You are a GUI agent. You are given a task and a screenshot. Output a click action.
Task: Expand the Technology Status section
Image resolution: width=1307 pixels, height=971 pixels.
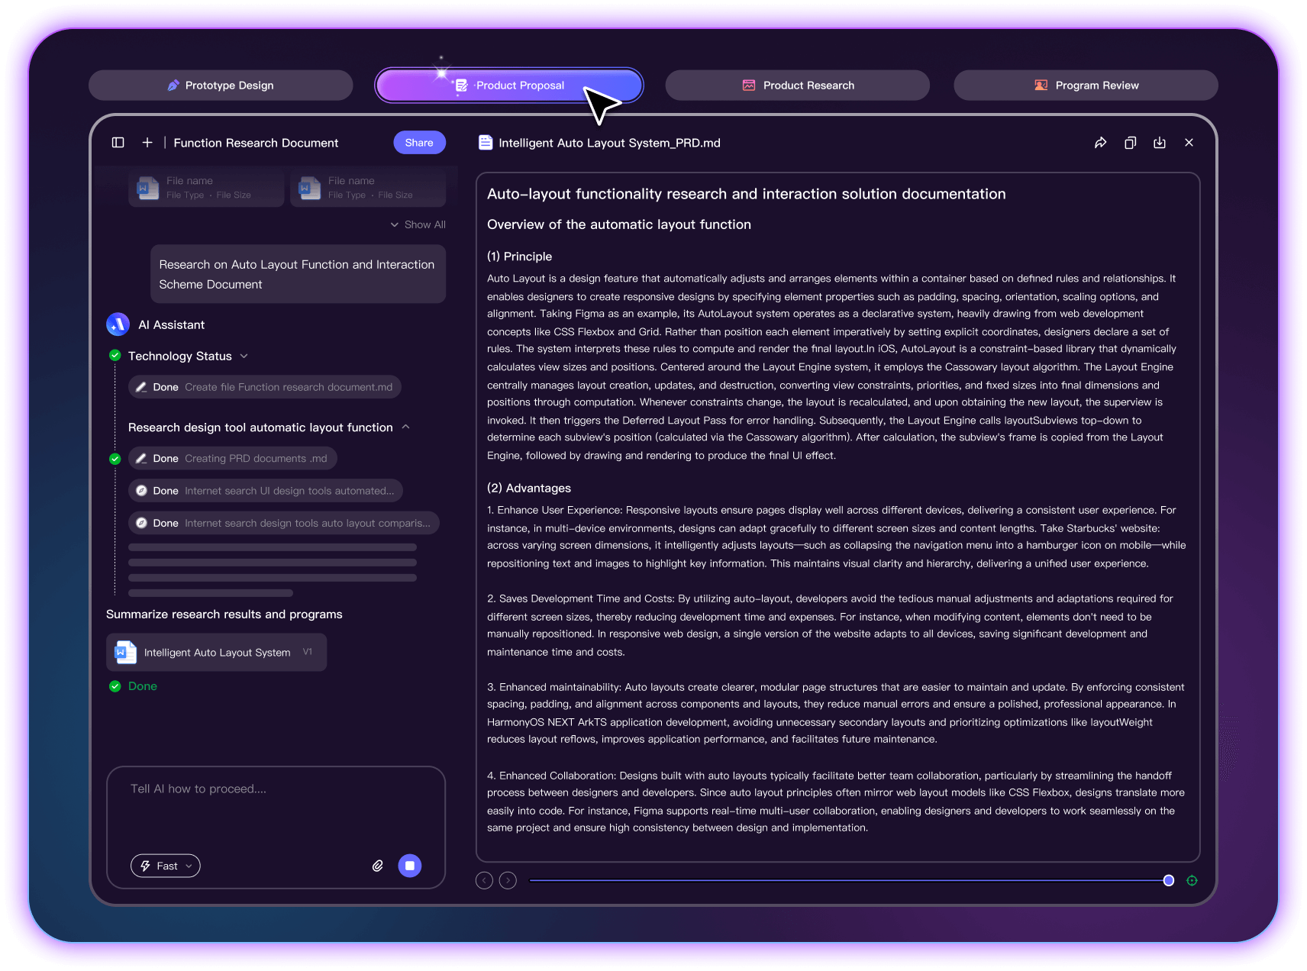pos(244,356)
